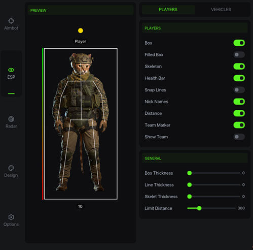This screenshot has height=250, width=253.
Task: Turn off the Skeleton toggle
Action: click(x=239, y=67)
